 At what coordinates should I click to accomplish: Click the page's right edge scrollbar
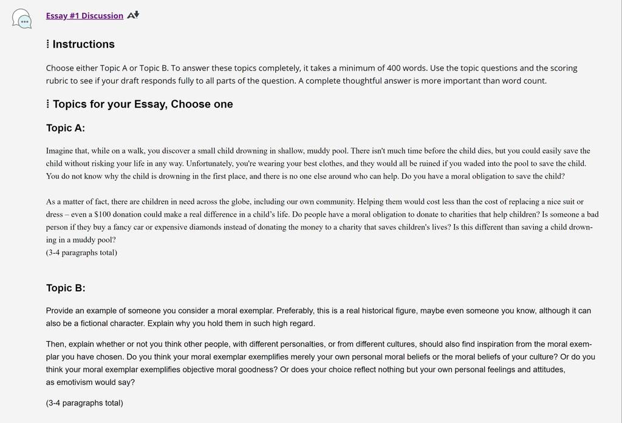620,211
